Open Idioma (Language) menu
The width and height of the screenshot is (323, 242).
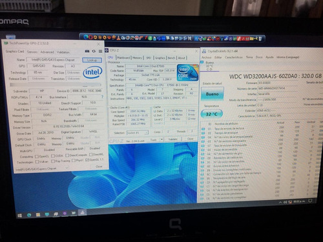point(288,57)
